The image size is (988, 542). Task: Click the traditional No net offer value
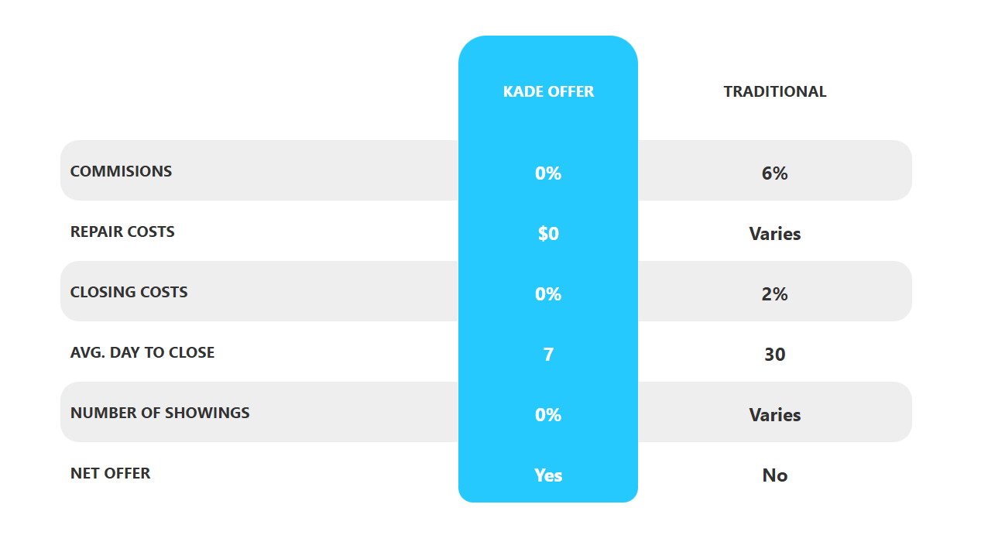click(774, 475)
